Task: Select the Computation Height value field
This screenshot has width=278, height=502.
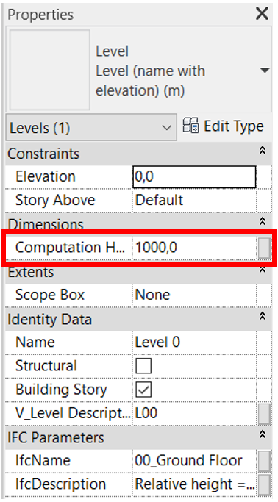Action: pyautogui.click(x=194, y=248)
